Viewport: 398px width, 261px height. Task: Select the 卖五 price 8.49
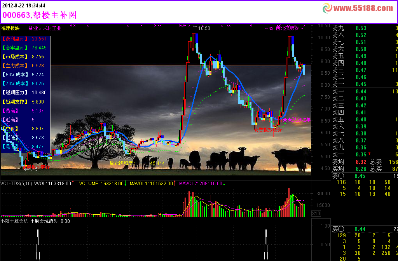pyautogui.click(x=361, y=56)
